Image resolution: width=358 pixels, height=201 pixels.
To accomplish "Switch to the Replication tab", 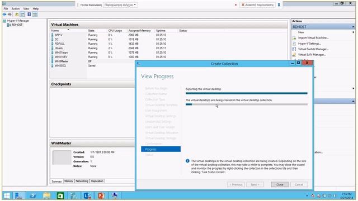I will coord(97,181).
